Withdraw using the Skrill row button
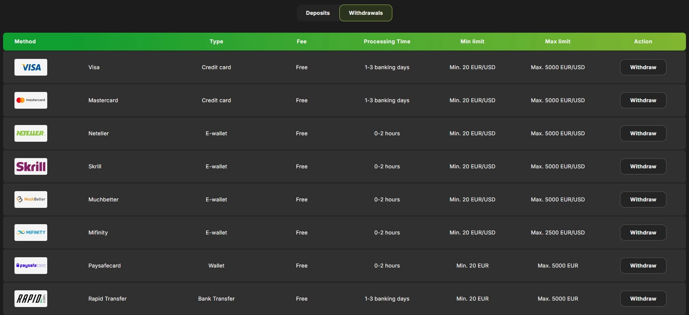Screen dimensions: 689x315 643,166
